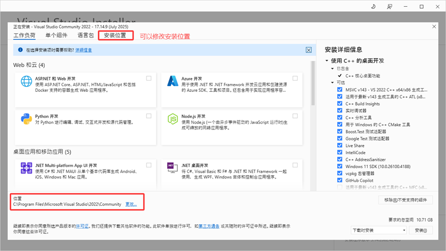Click the .NET MAUI workload icon
The image size is (446, 251).
26,168
